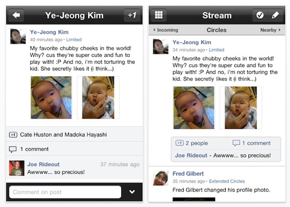Tap the +1 button in header
Screen dimensions: 290x207
(x=132, y=15)
